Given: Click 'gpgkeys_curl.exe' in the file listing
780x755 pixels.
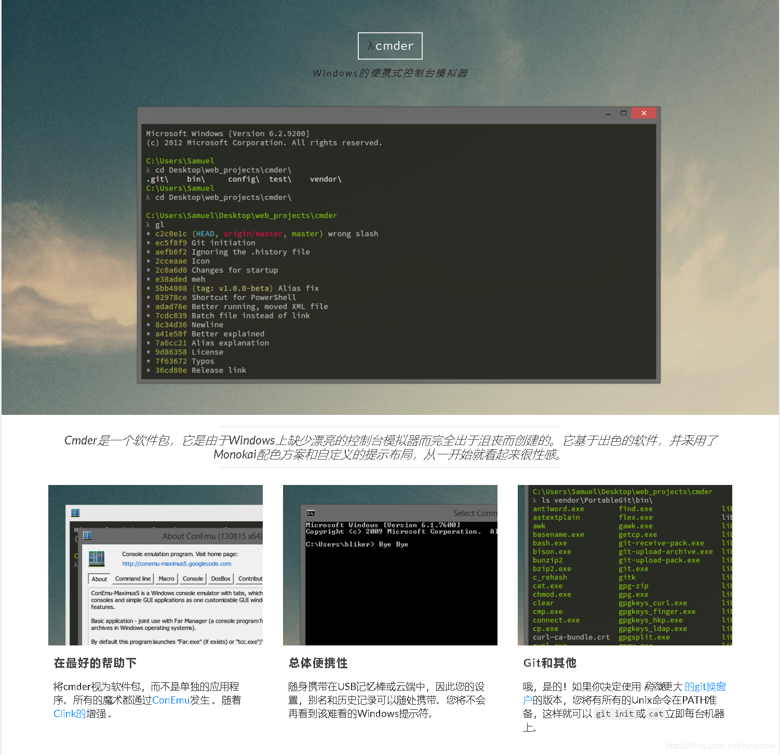Looking at the screenshot, I should click(652, 603).
